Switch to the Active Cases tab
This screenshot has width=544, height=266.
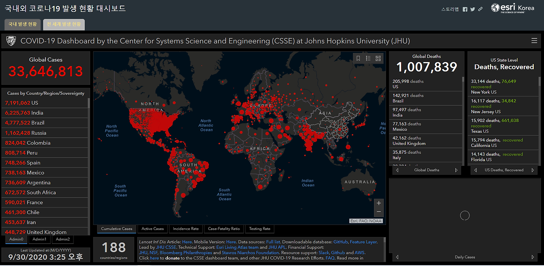pos(152,229)
